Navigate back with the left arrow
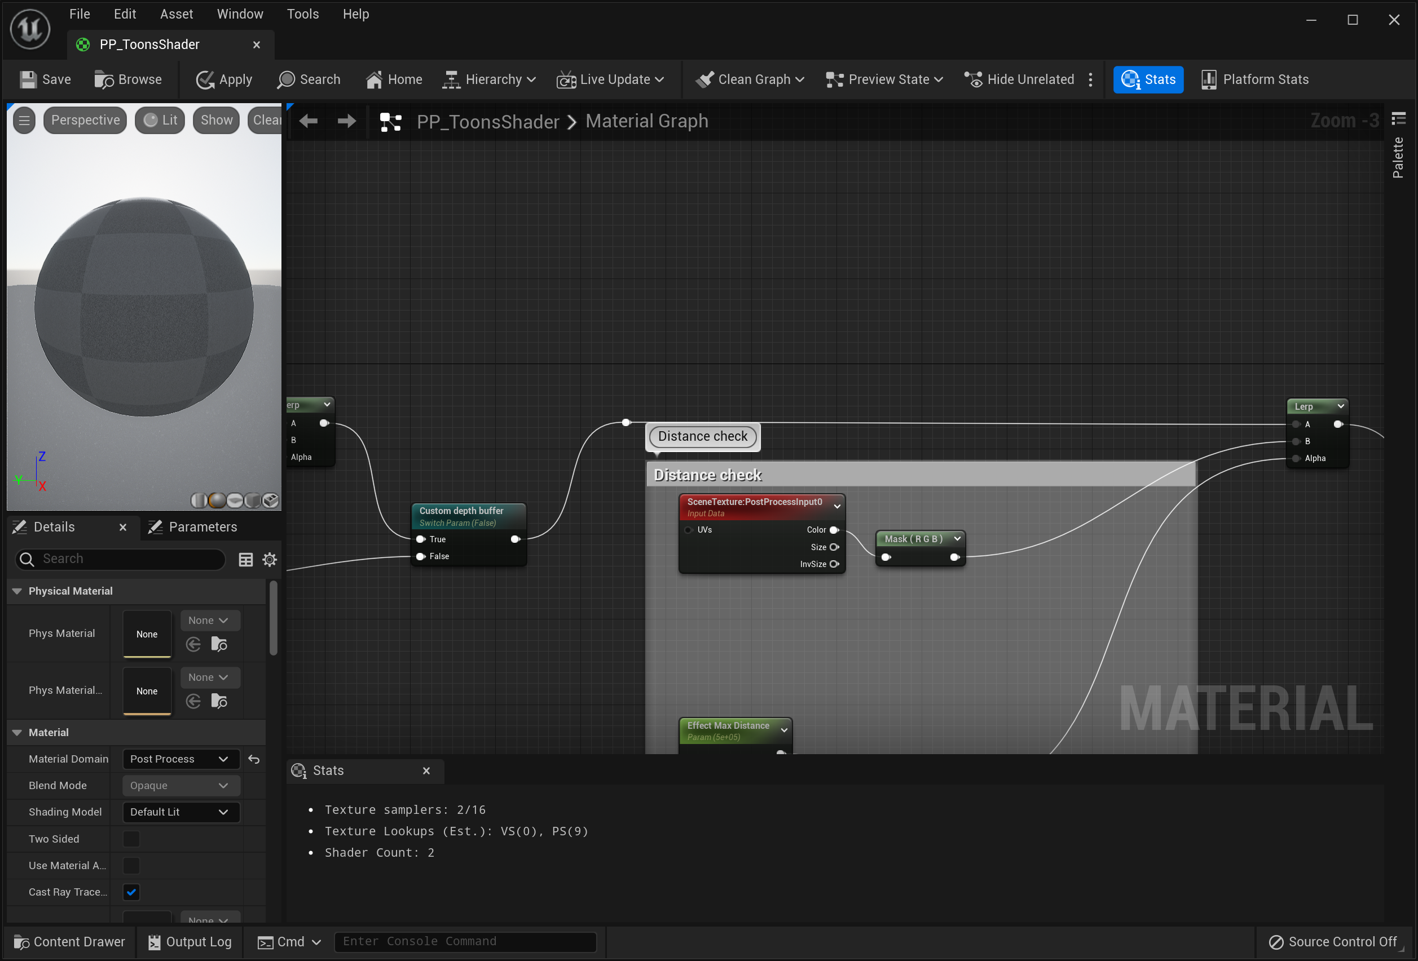 point(309,121)
